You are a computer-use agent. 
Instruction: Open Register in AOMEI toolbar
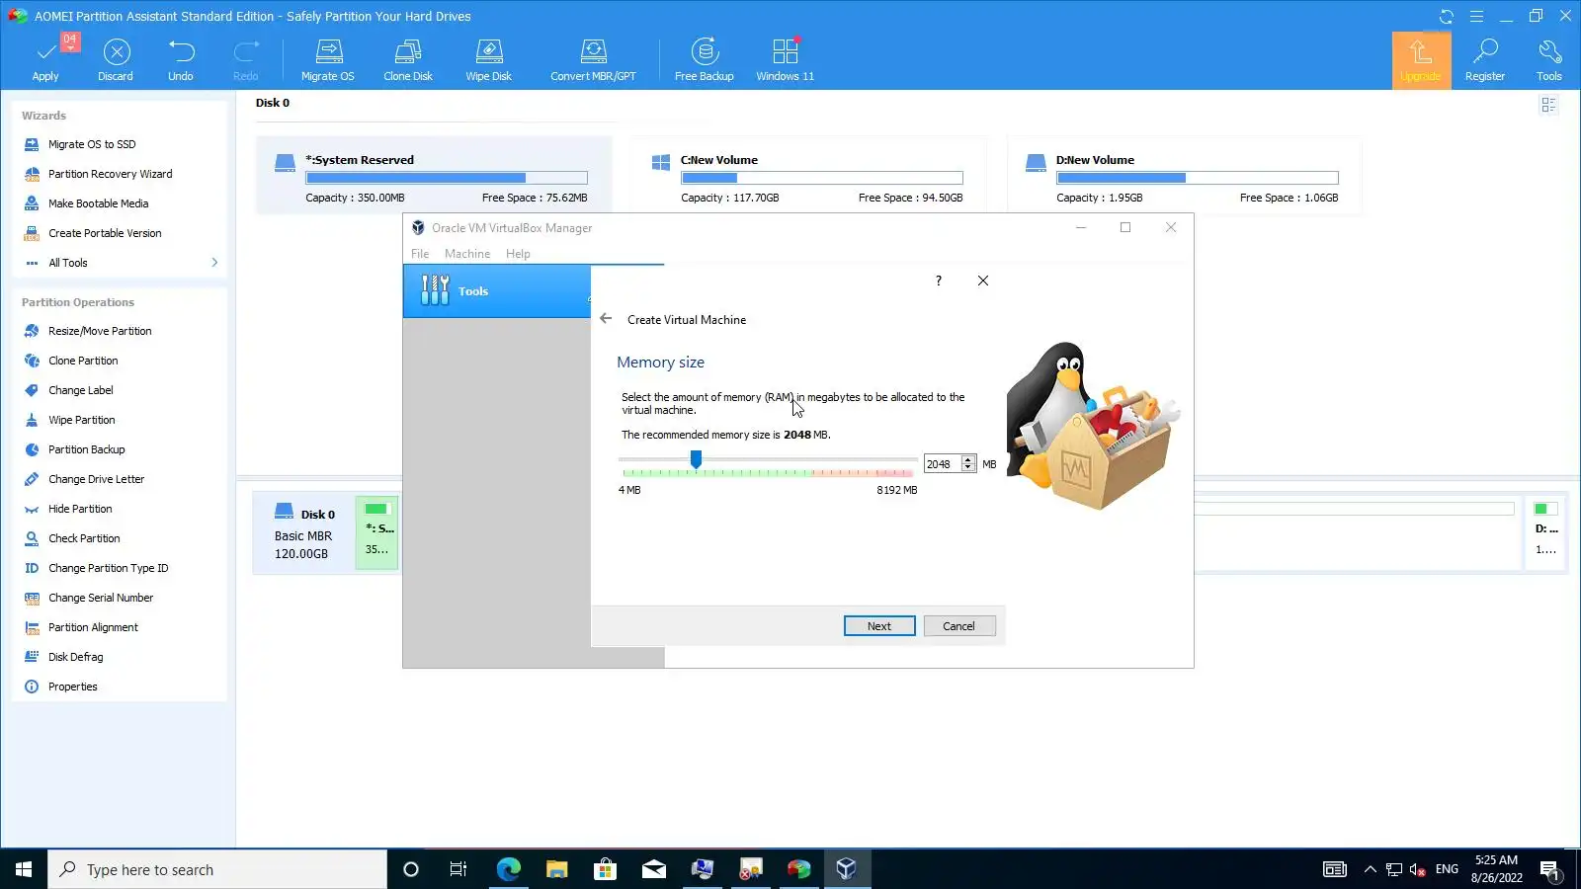[x=1485, y=60]
